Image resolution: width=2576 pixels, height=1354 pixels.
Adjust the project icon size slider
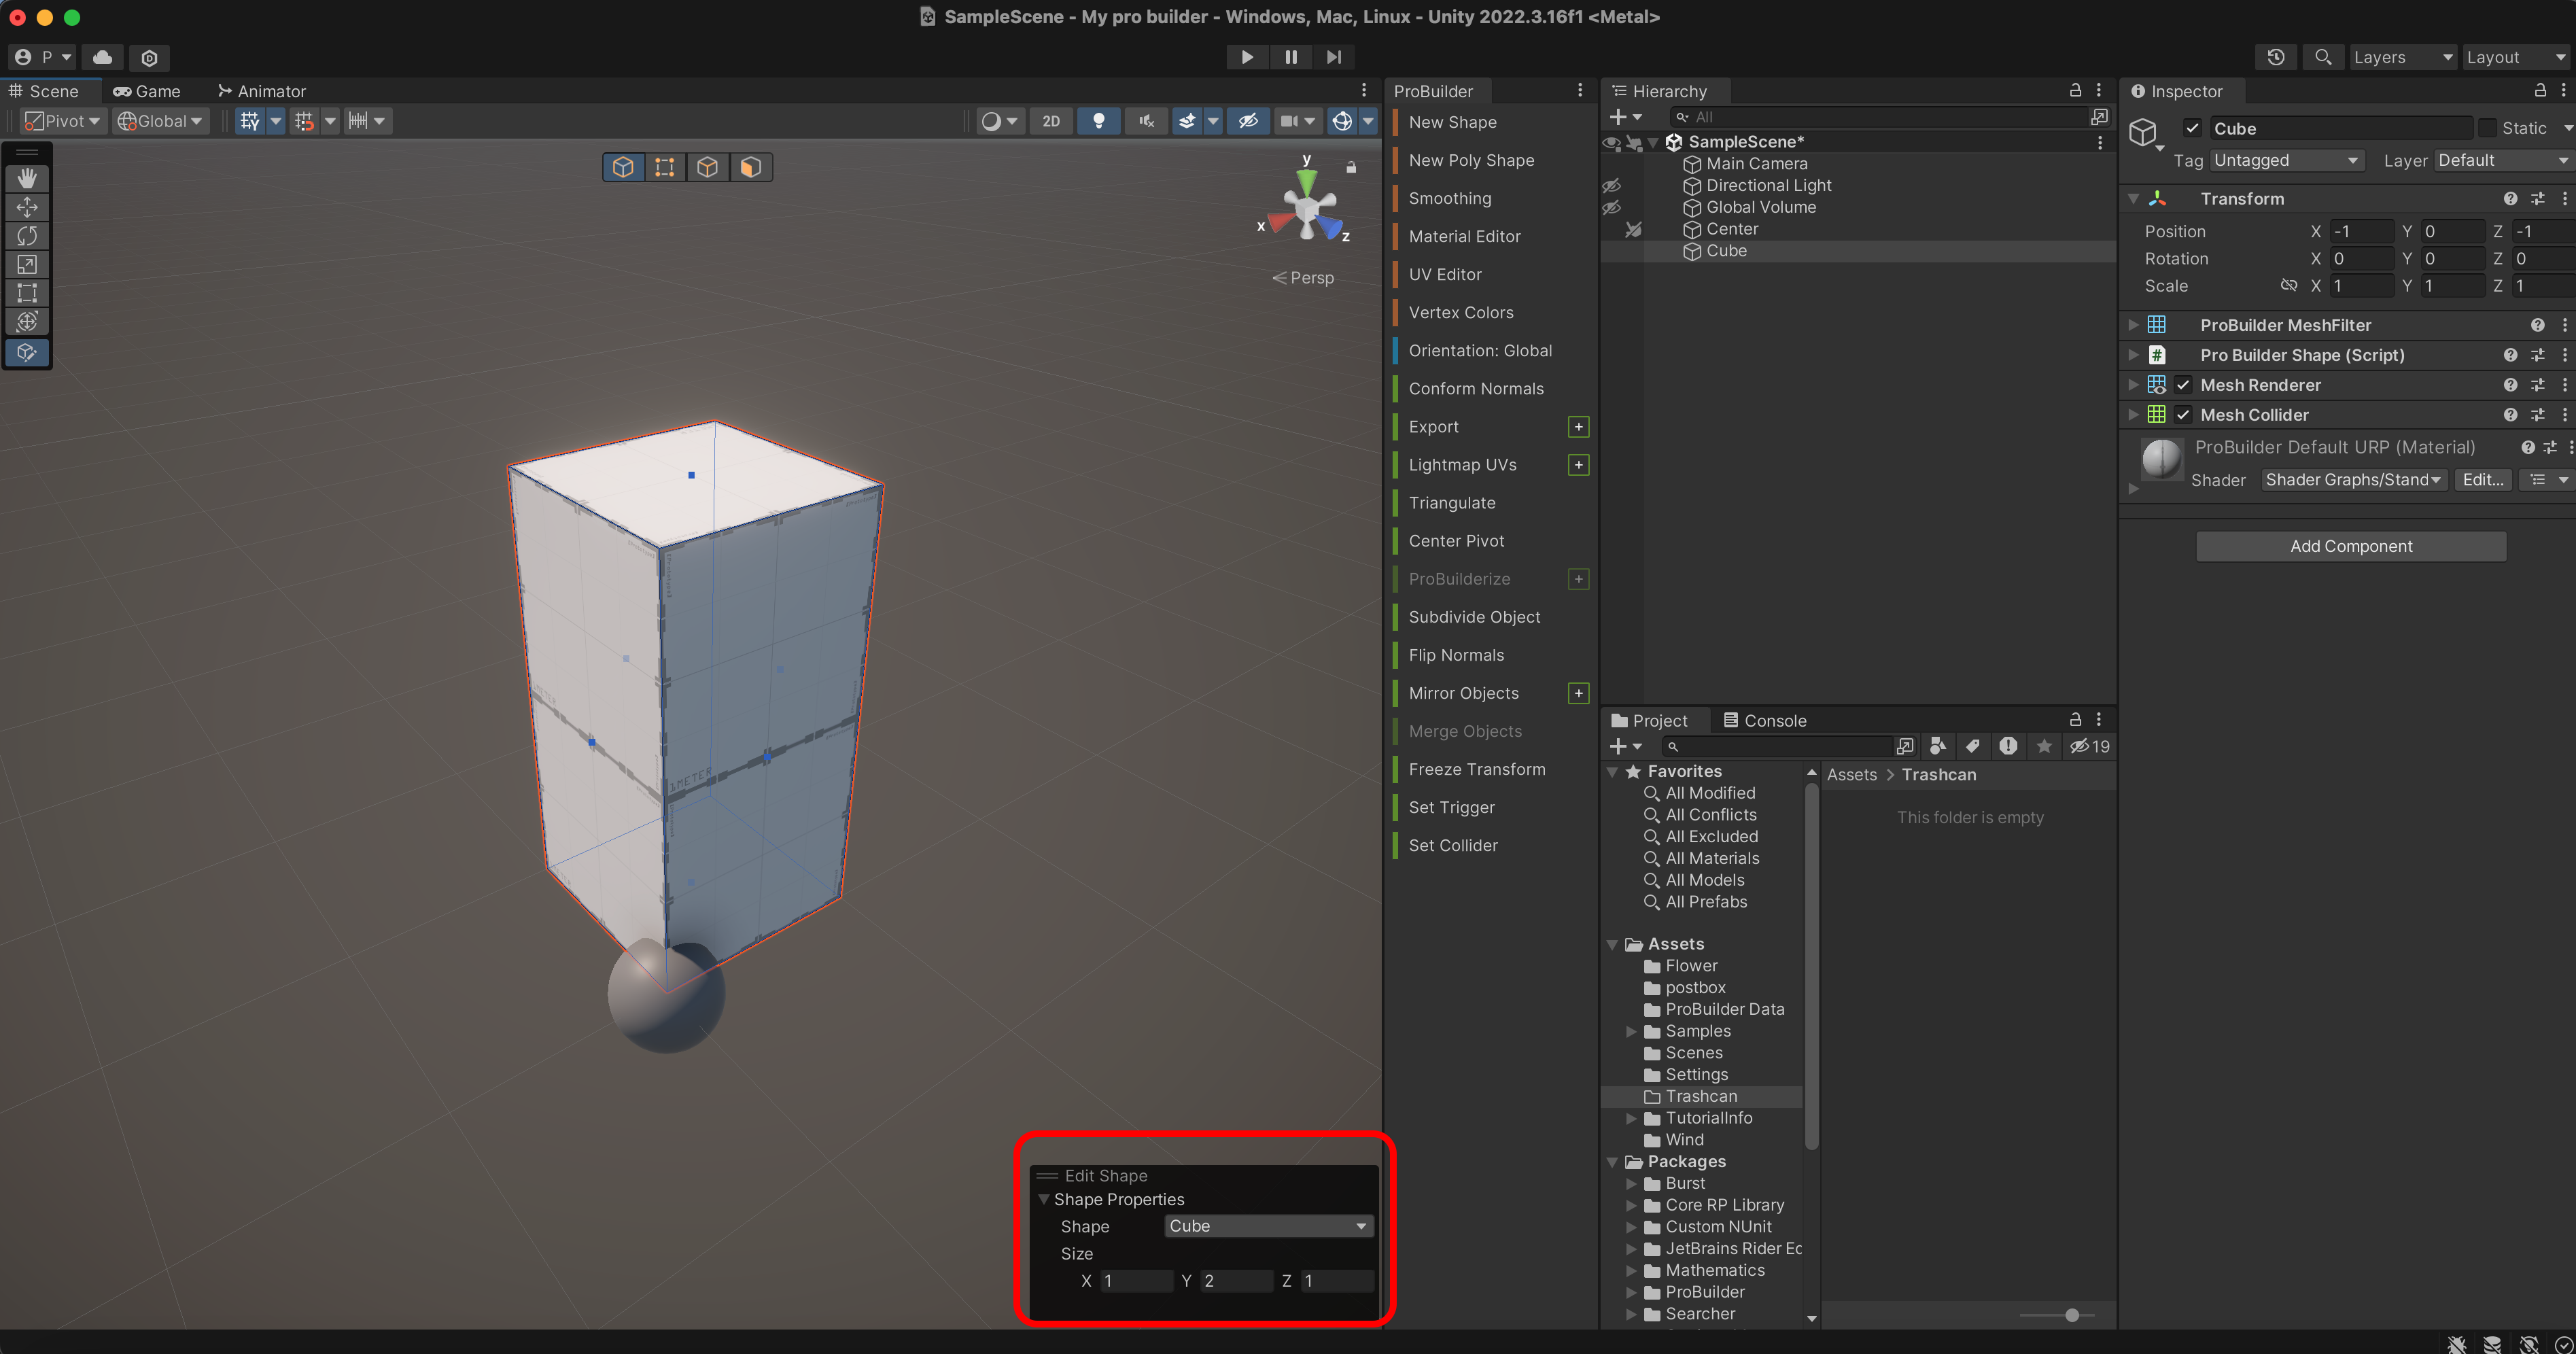(2071, 1315)
